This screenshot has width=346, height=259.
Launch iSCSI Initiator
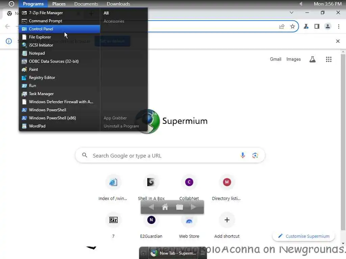pyautogui.click(x=59, y=45)
